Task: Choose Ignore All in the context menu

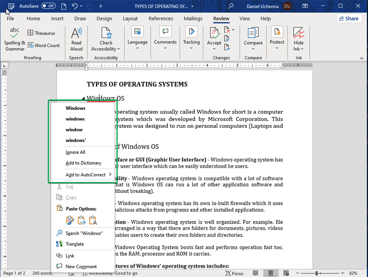Action: [75, 152]
